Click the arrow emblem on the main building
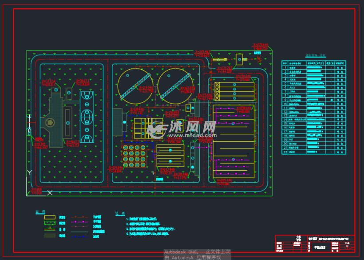364x260 pixels. [50, 122]
